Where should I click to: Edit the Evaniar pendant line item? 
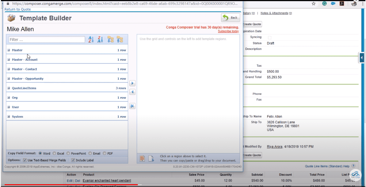tap(70, 181)
